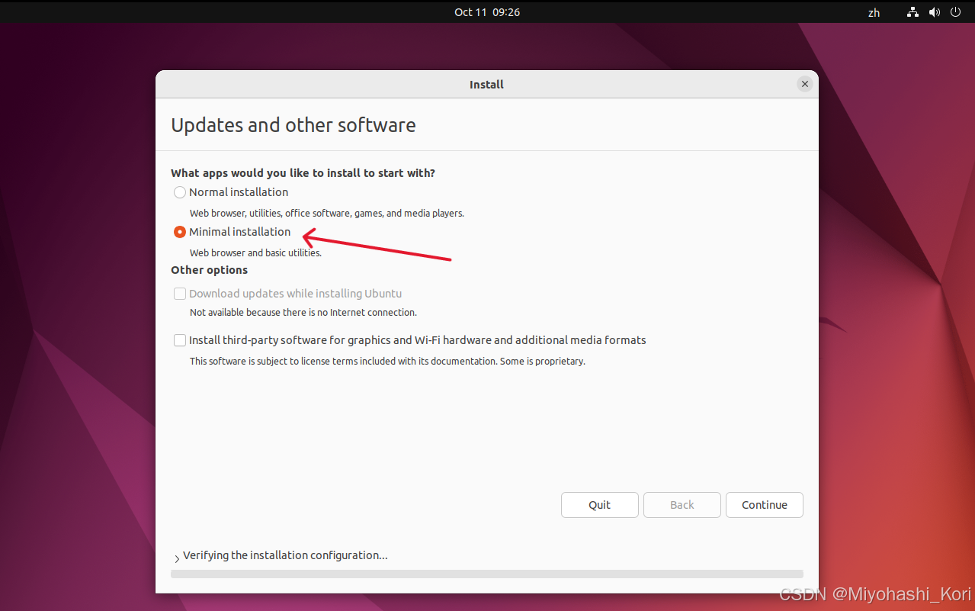Viewport: 975px width, 611px height.
Task: Select the Normal installation option
Action: click(180, 192)
